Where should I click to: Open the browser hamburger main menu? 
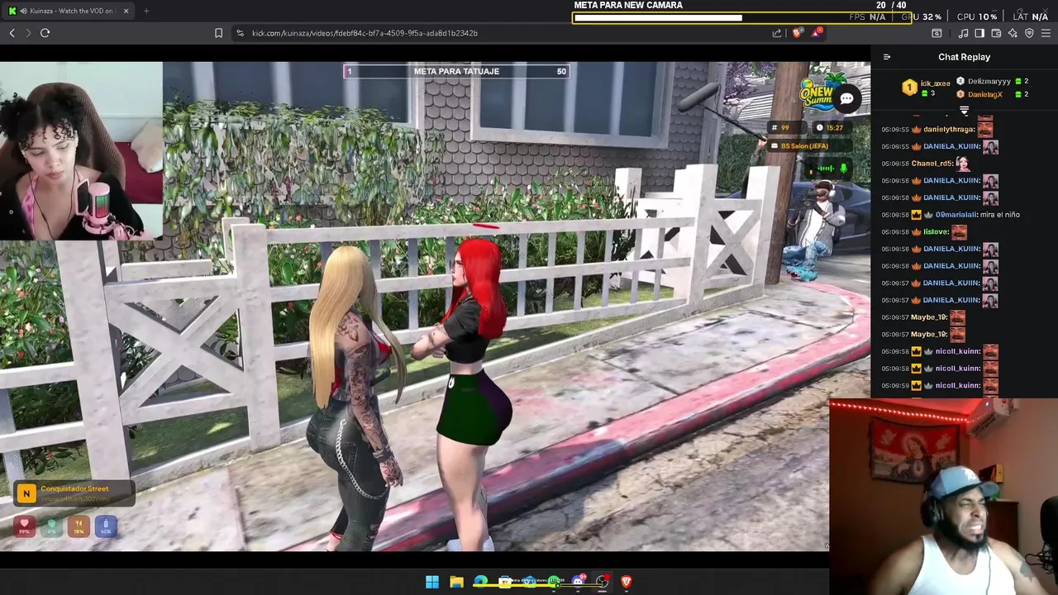tap(1046, 33)
